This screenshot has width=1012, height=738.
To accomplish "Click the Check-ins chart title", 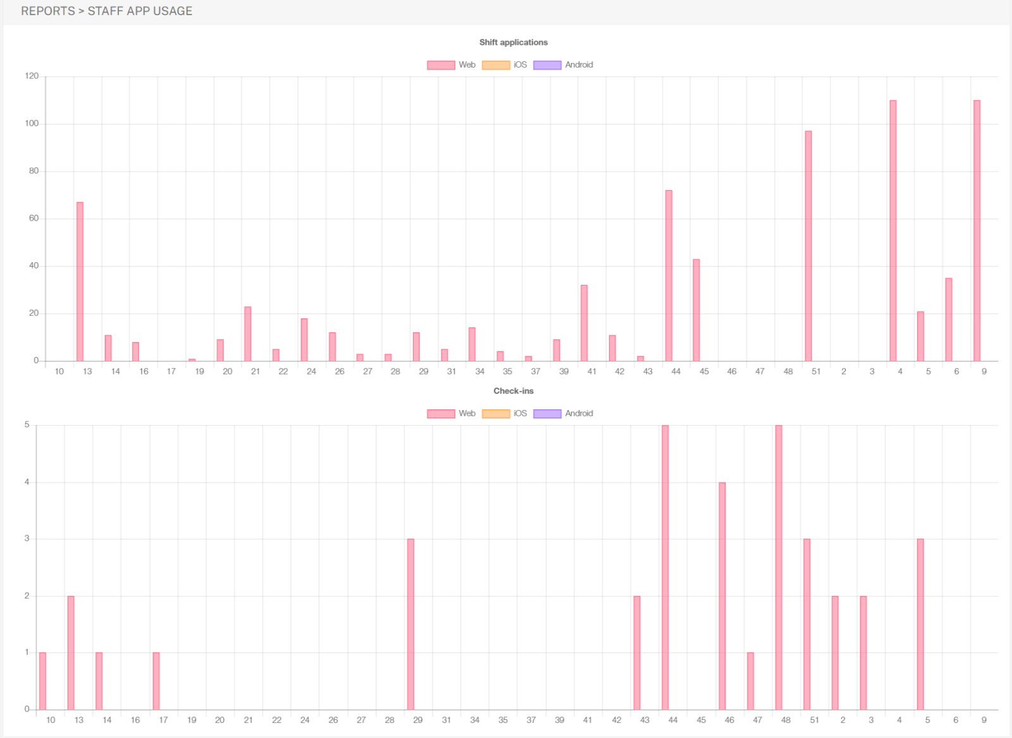I will 514,391.
